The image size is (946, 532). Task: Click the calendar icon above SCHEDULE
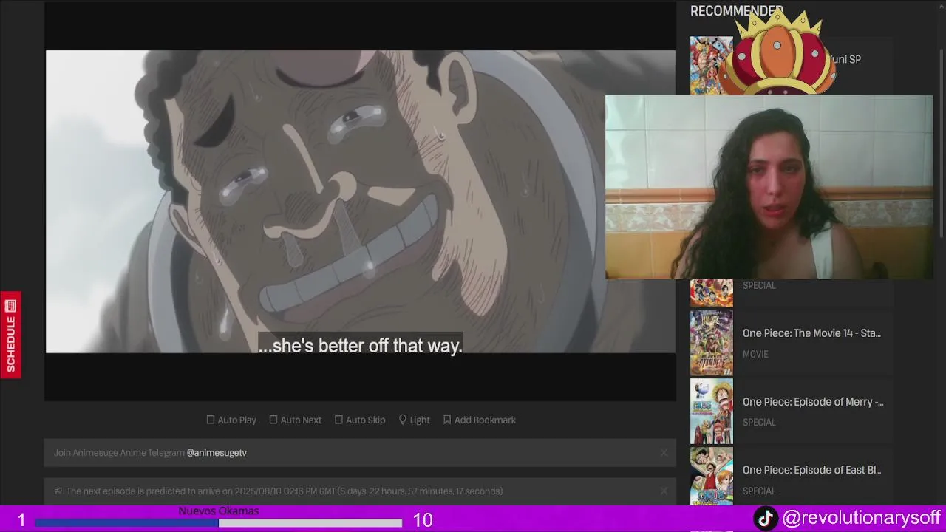pyautogui.click(x=10, y=305)
